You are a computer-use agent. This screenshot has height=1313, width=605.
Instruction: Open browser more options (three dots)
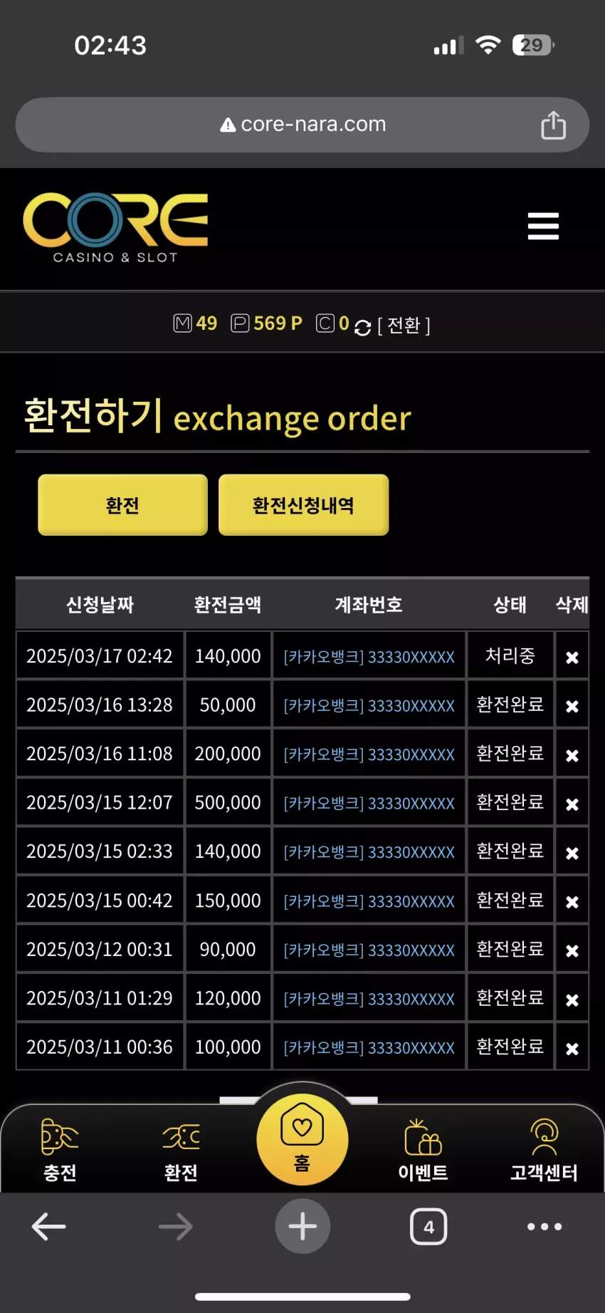pos(544,1226)
